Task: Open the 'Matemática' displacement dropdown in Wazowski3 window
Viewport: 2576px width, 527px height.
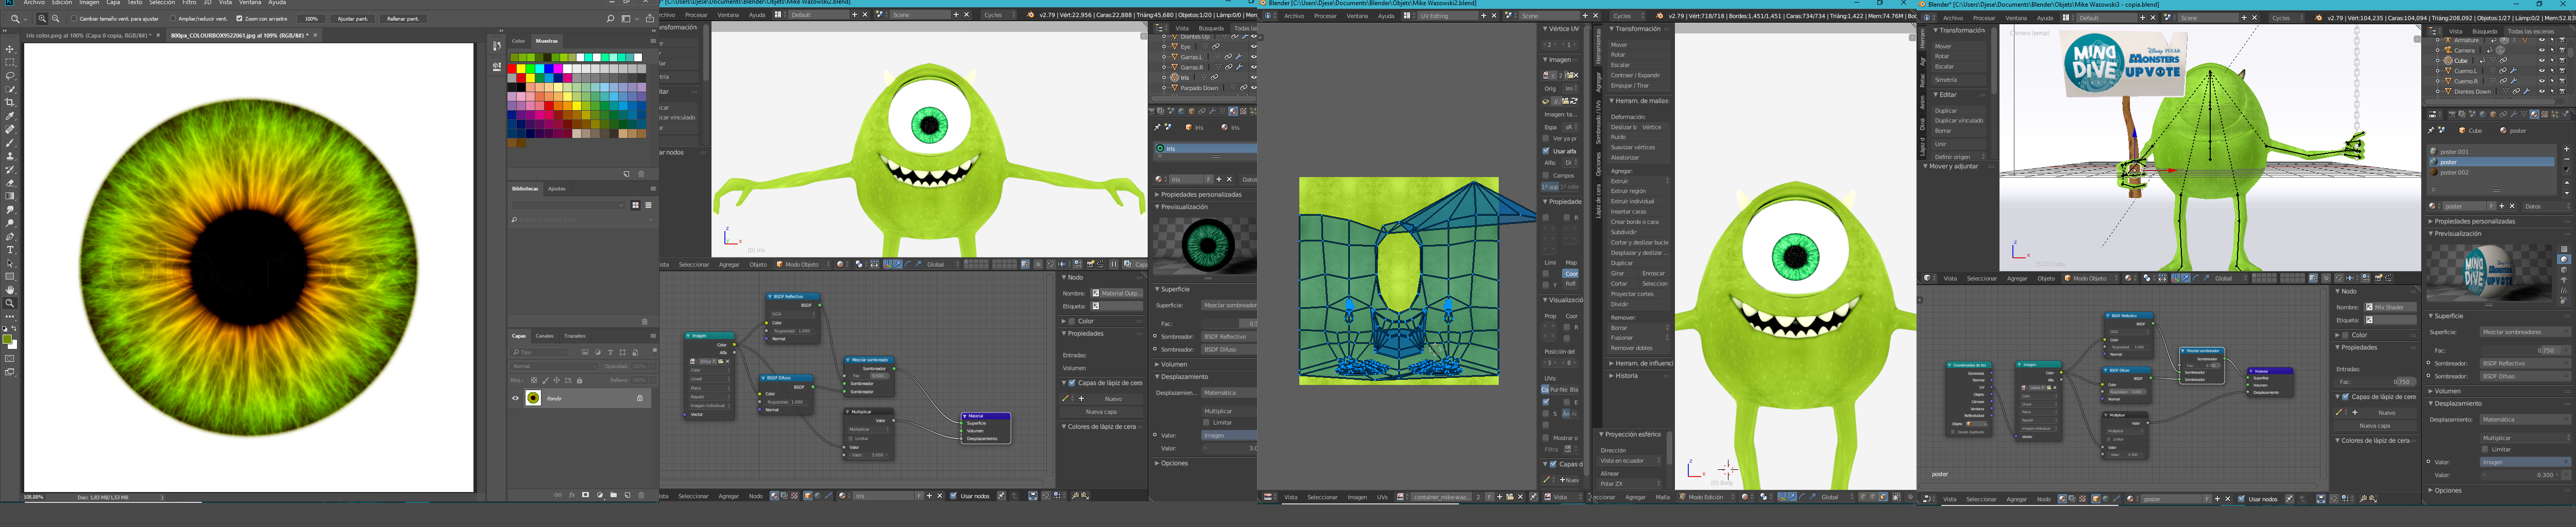Action: pos(2524,419)
